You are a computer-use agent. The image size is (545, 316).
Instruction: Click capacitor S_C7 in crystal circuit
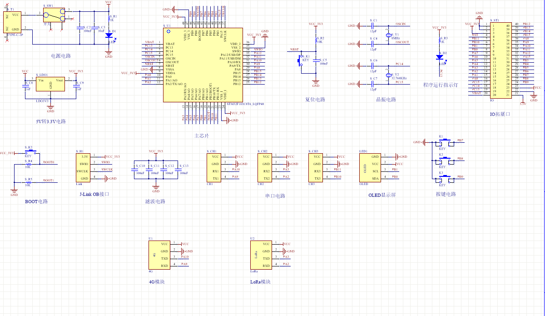pos(372,84)
